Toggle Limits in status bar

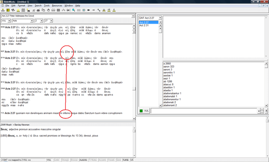(57, 160)
